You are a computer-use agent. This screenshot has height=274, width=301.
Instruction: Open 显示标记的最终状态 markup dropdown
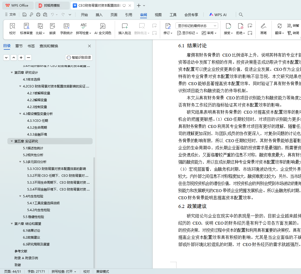pos(197,26)
